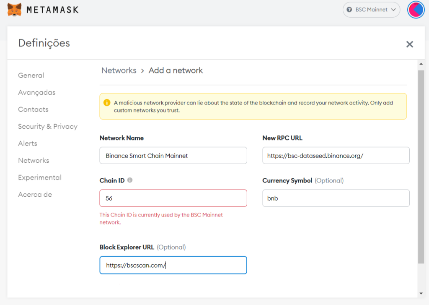Focus the New RPC URL input field
Viewport: 429px width, 305px height.
tap(336, 155)
